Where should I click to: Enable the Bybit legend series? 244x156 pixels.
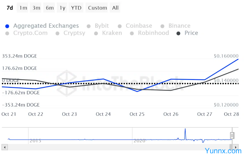(89, 26)
